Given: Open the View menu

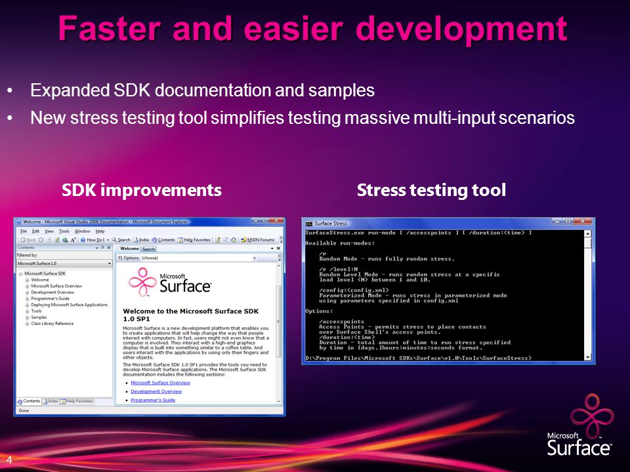Looking at the screenshot, I should click(x=49, y=231).
